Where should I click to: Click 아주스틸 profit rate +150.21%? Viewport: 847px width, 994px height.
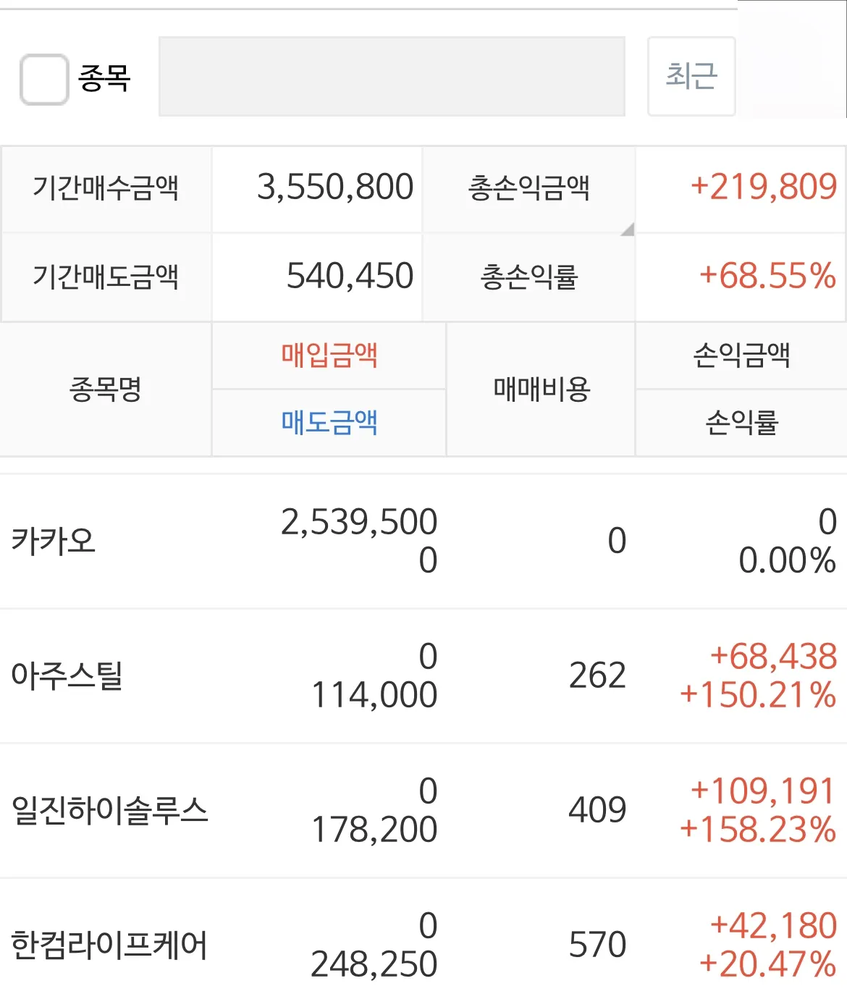[758, 696]
